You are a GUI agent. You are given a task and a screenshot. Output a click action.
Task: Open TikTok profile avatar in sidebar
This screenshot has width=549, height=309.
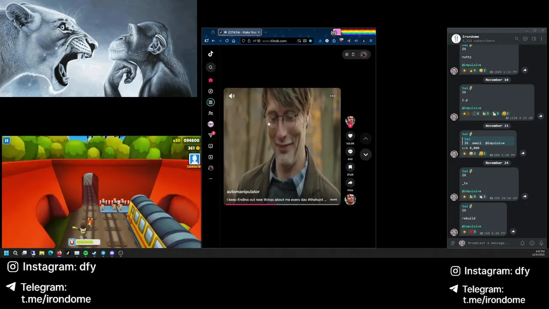tap(211, 168)
